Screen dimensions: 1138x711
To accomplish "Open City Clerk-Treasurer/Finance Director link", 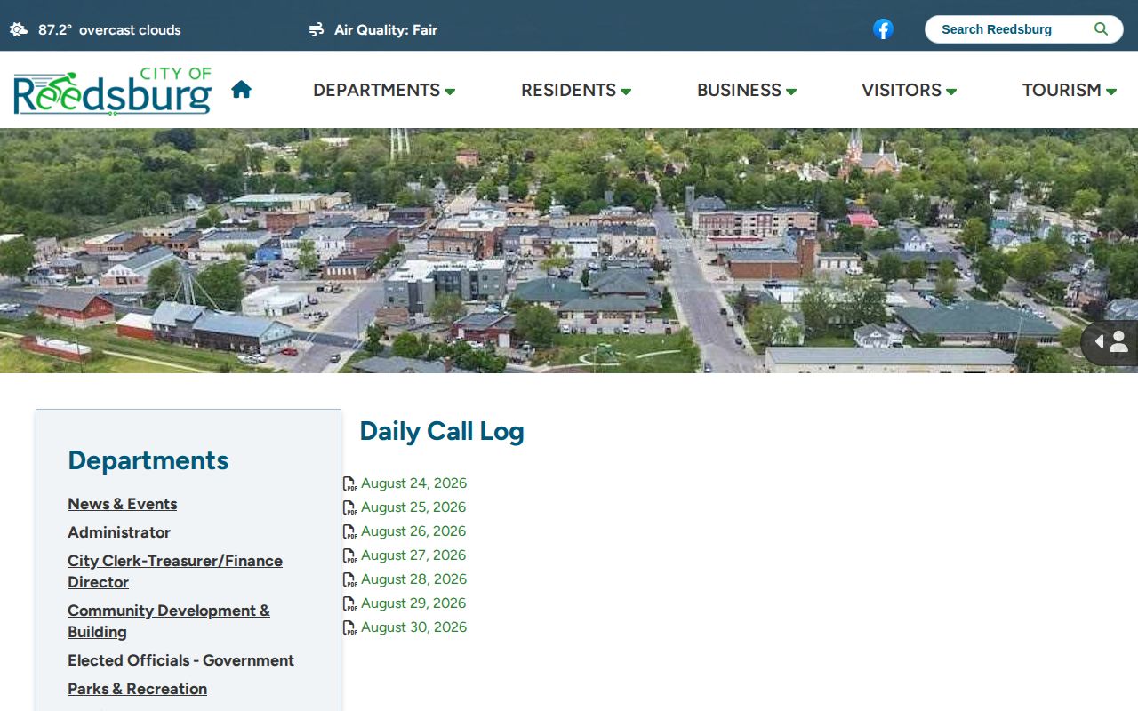I will pos(175,571).
